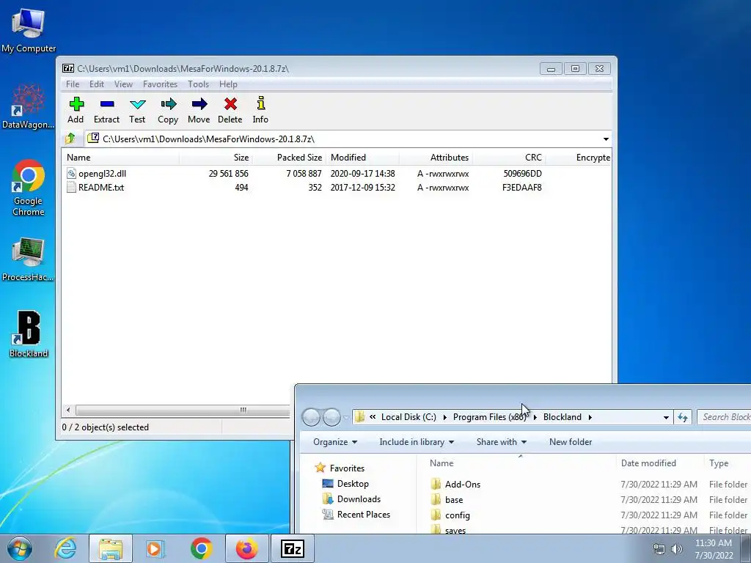Open the Edit menu in 7-Zip
The width and height of the screenshot is (751, 563).
point(97,84)
